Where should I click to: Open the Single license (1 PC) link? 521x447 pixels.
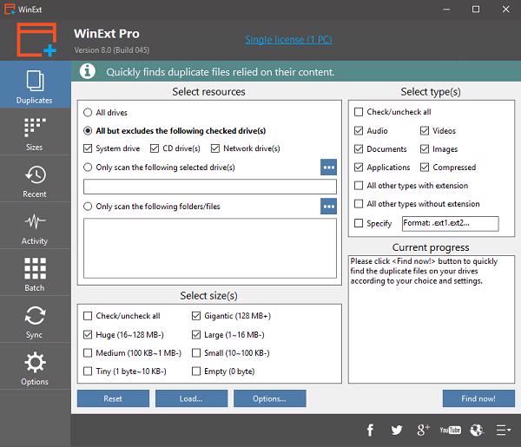[x=288, y=40]
